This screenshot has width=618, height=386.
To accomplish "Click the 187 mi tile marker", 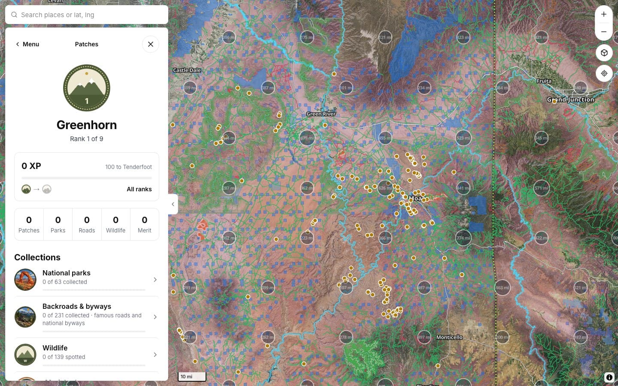I will tap(580, 338).
